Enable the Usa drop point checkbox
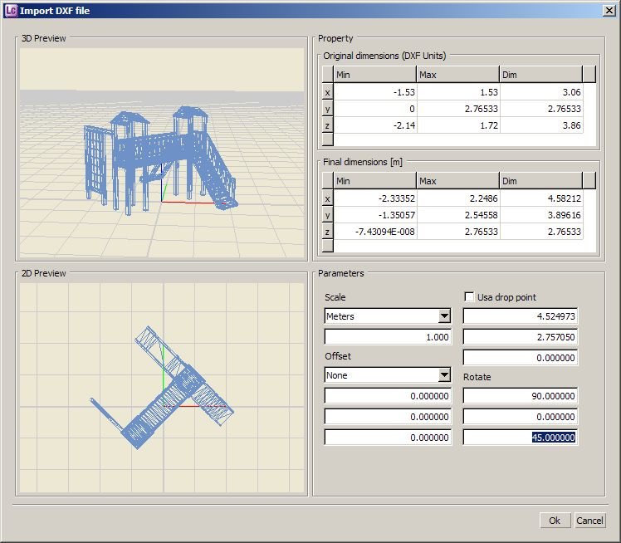Image resolution: width=621 pixels, height=543 pixels. pos(469,296)
